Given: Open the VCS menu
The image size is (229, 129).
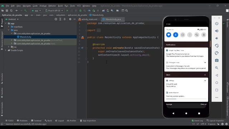Looking at the screenshot, I should (x=79, y=6).
